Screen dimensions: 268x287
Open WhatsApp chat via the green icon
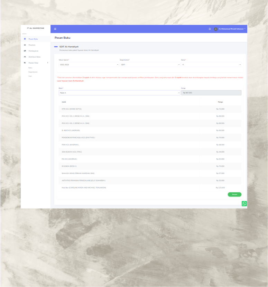pyautogui.click(x=244, y=204)
